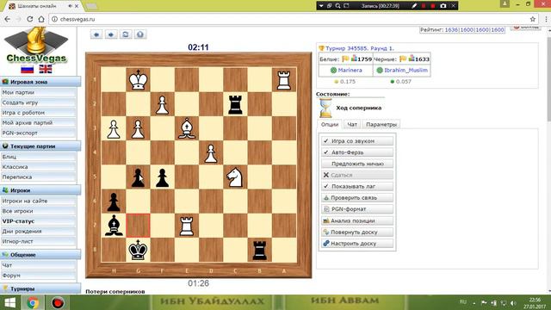
Task: Open 'PGN-экспорт' in sidebar
Action: tap(38, 133)
